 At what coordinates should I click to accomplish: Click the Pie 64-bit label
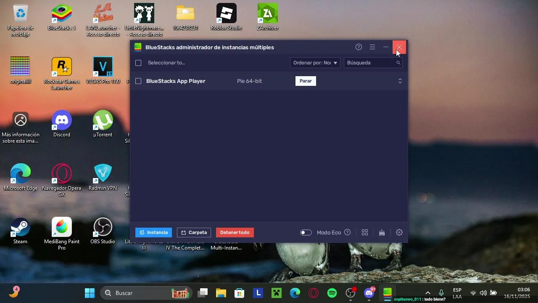249,81
